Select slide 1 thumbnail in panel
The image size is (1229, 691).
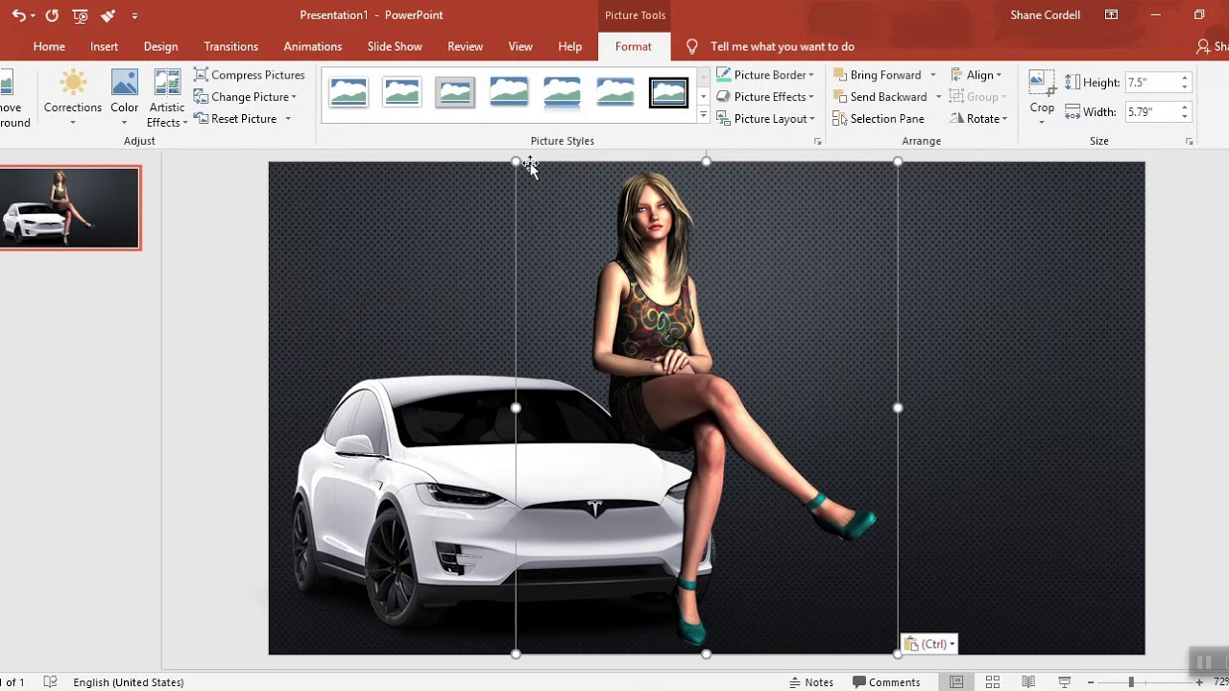pyautogui.click(x=69, y=207)
